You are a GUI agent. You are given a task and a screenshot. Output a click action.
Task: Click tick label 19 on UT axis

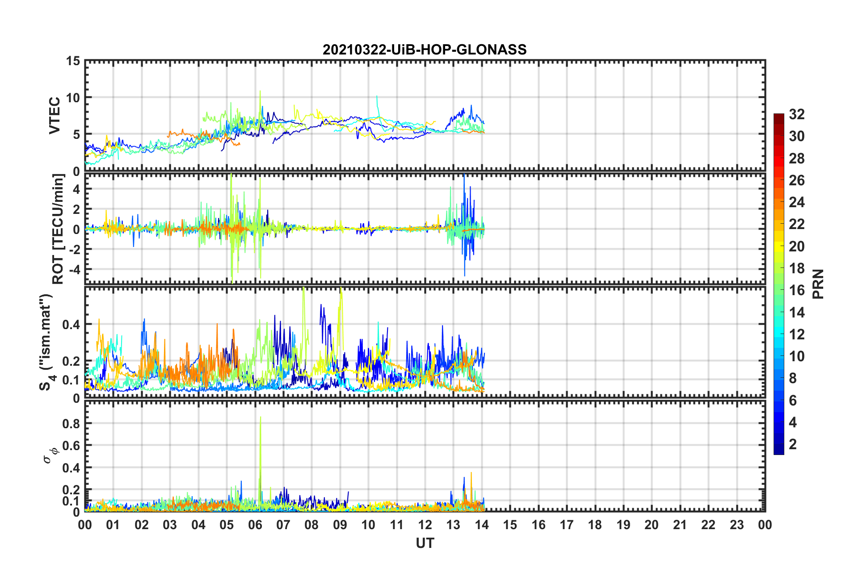623,525
